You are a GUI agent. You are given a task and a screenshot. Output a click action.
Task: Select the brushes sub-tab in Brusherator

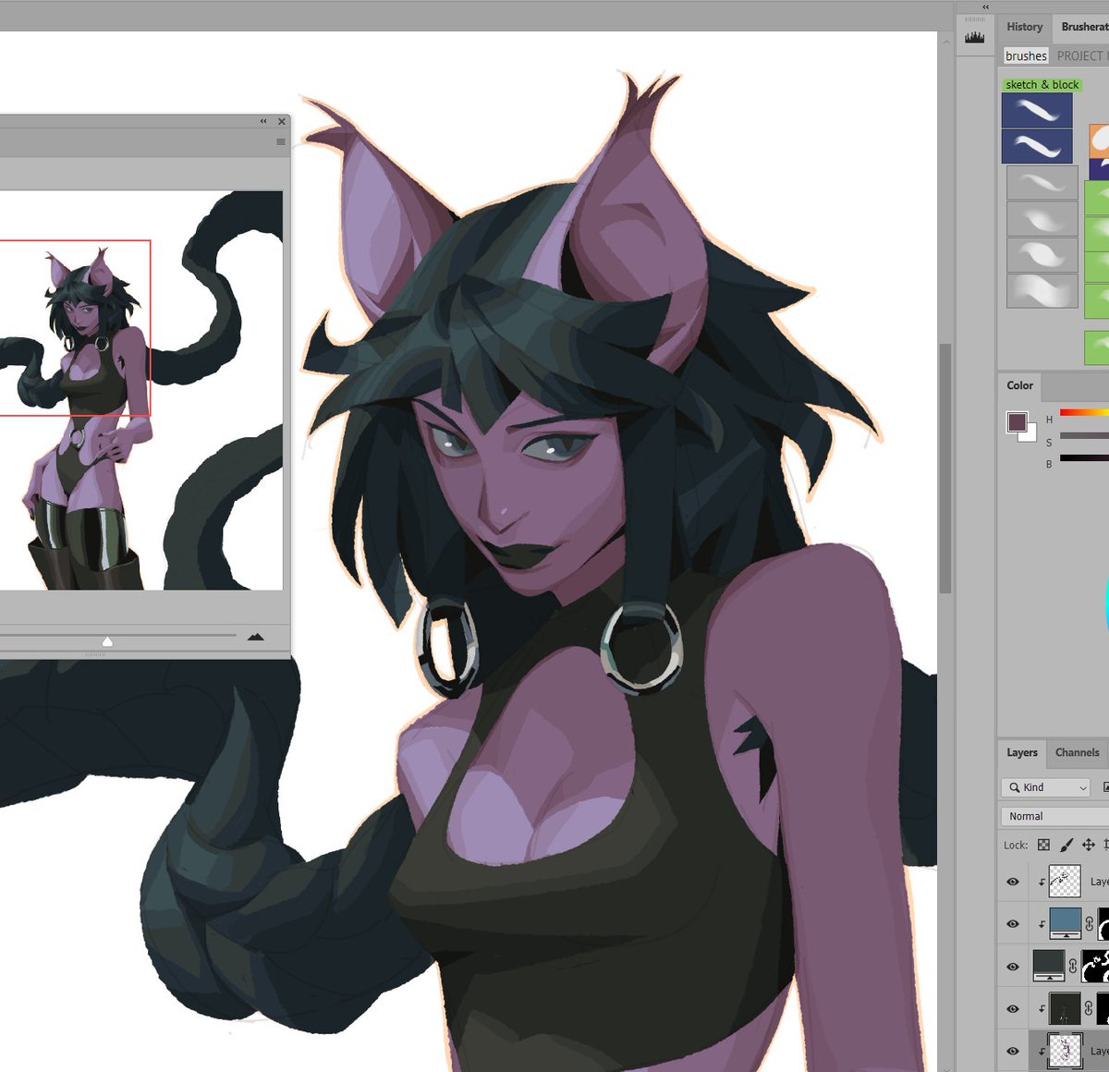1026,55
